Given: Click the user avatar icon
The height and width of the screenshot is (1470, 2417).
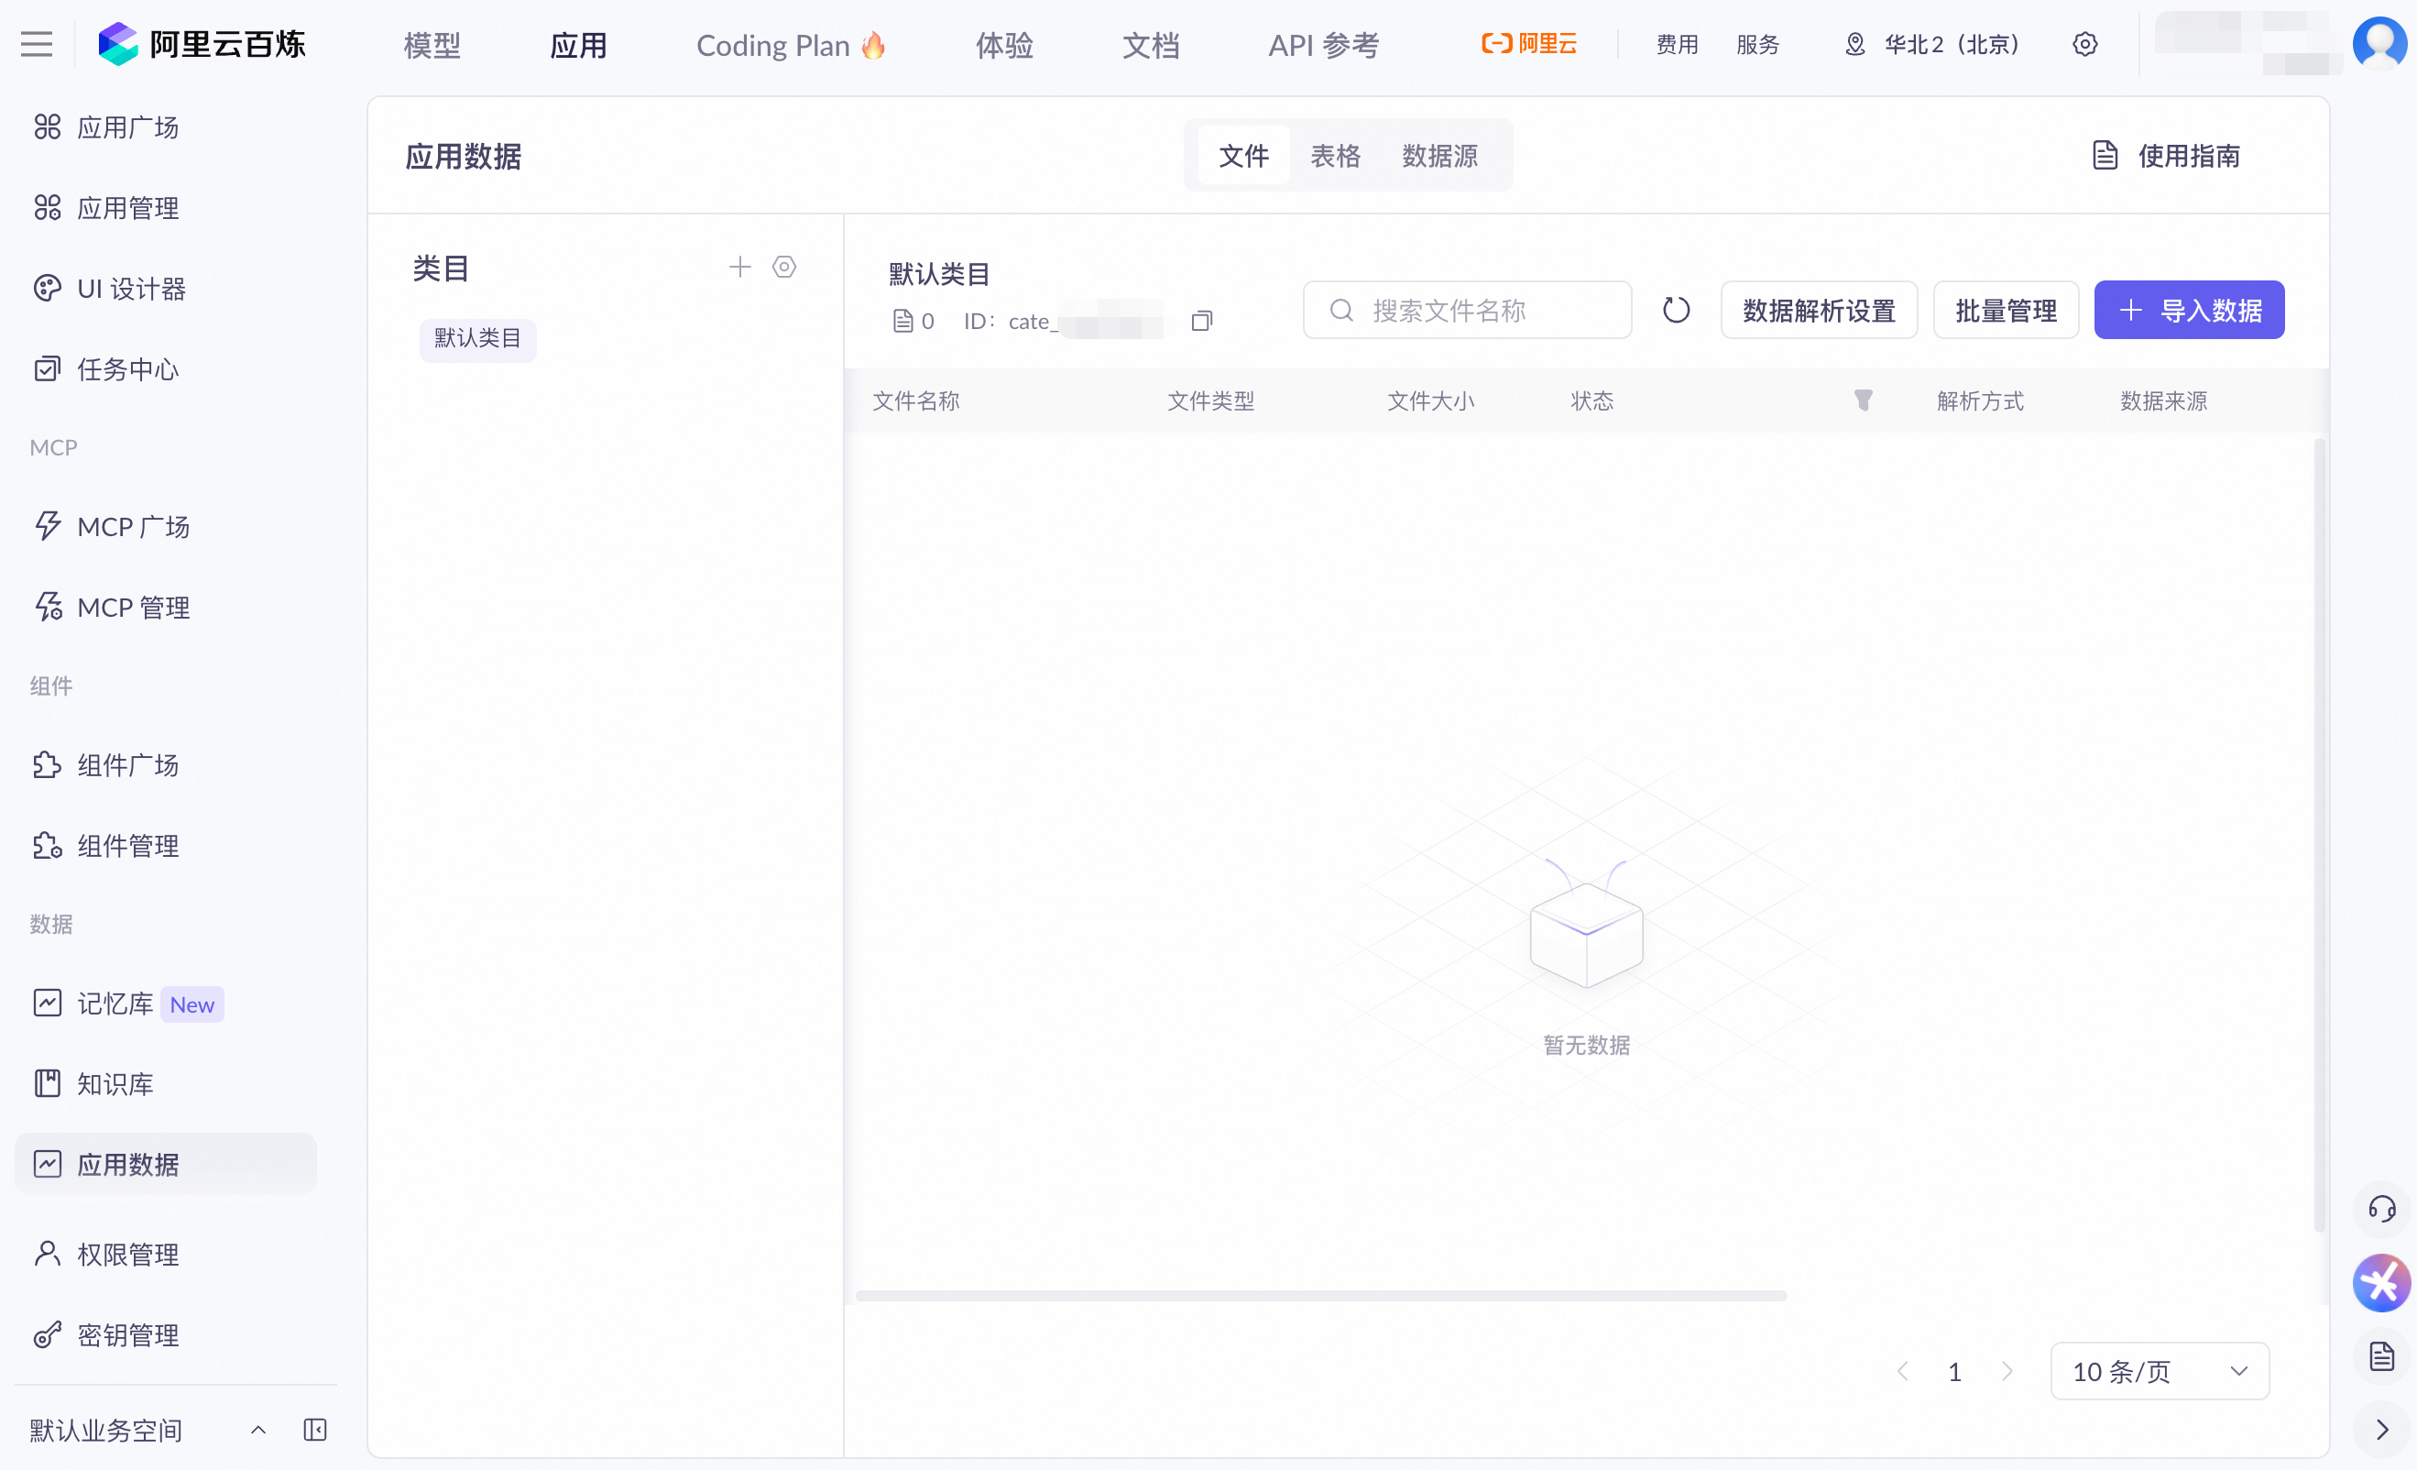Looking at the screenshot, I should coord(2379,42).
